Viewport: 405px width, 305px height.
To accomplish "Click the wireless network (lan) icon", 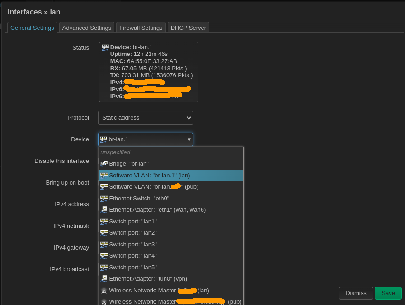I will pos(104,291).
